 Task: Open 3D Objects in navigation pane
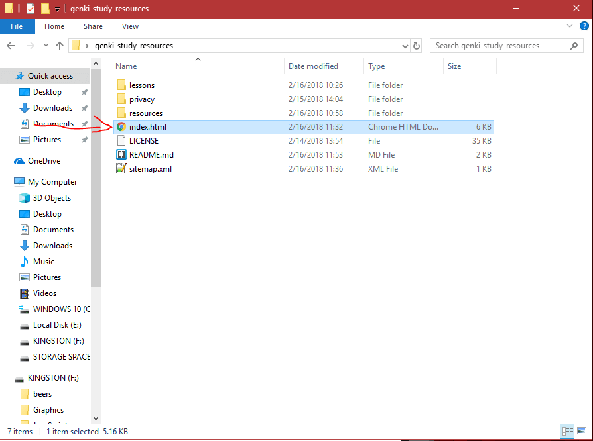click(52, 198)
